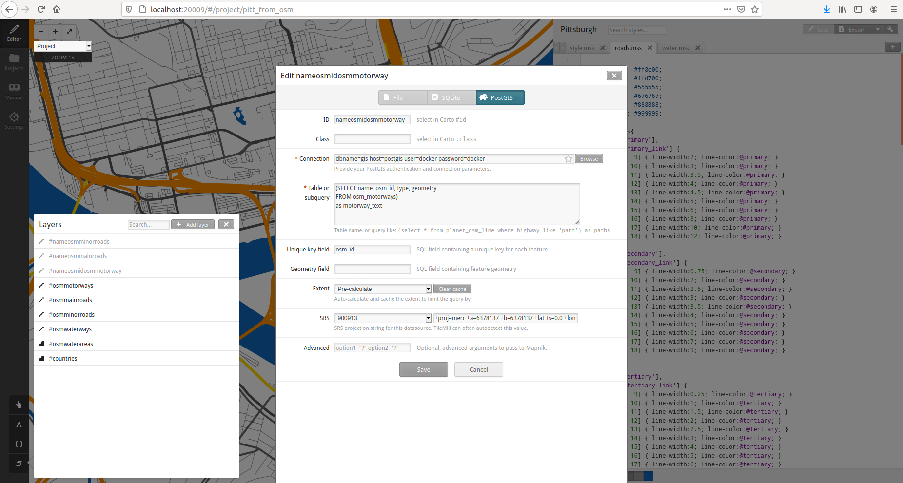This screenshot has height=483, width=903.
Task: Cancel the layer edit dialog
Action: [479, 369]
